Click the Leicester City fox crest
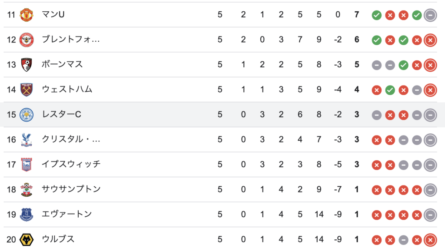The image size is (445, 251). (27, 115)
